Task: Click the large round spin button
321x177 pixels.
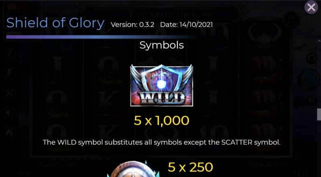Action: click(309, 79)
